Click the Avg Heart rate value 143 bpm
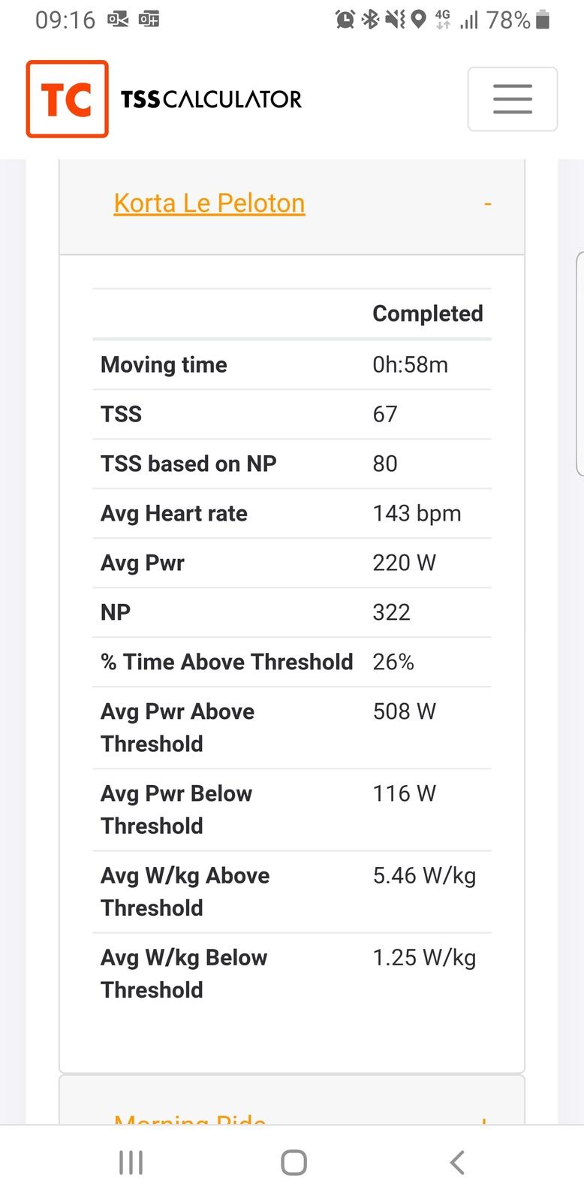This screenshot has width=584, height=1202. [417, 513]
